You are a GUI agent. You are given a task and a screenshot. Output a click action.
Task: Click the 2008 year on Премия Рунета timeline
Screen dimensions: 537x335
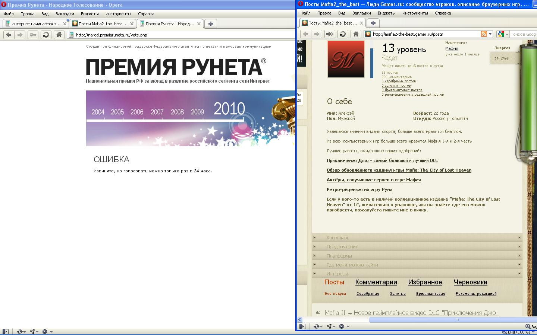pyautogui.click(x=177, y=112)
